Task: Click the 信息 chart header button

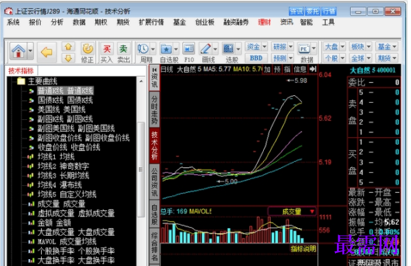Action: point(300,69)
